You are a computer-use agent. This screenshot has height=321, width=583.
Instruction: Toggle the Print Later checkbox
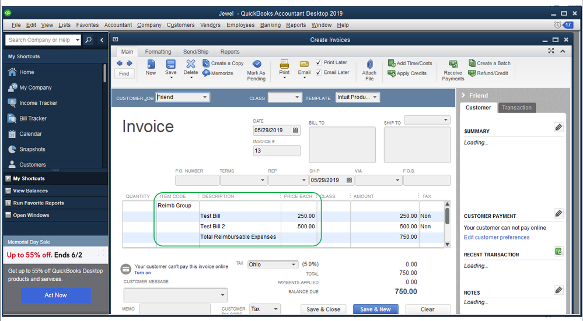[x=319, y=62]
